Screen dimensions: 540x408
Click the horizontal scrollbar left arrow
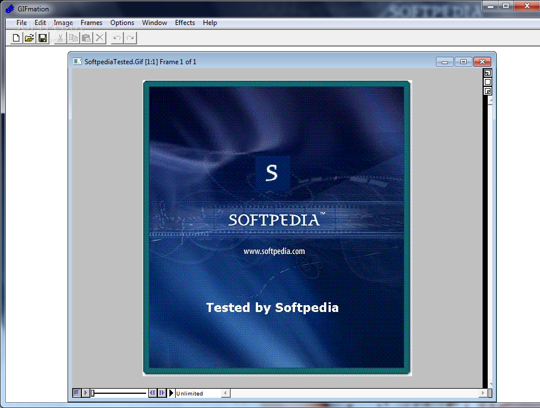[226, 393]
